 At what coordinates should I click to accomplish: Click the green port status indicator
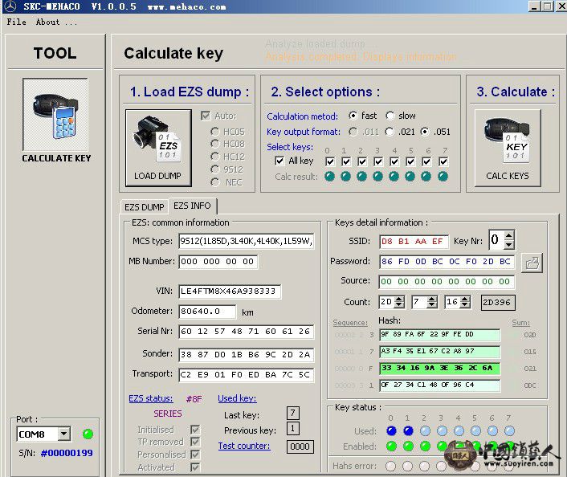click(88, 434)
